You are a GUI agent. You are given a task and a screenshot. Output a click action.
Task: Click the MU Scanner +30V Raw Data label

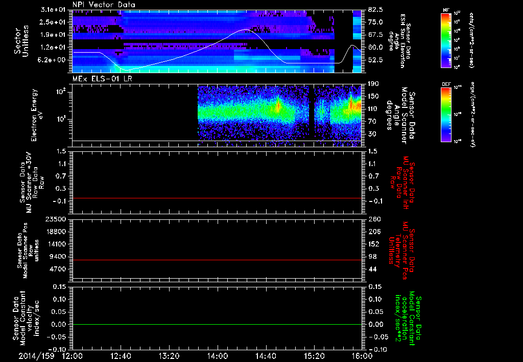(32, 183)
